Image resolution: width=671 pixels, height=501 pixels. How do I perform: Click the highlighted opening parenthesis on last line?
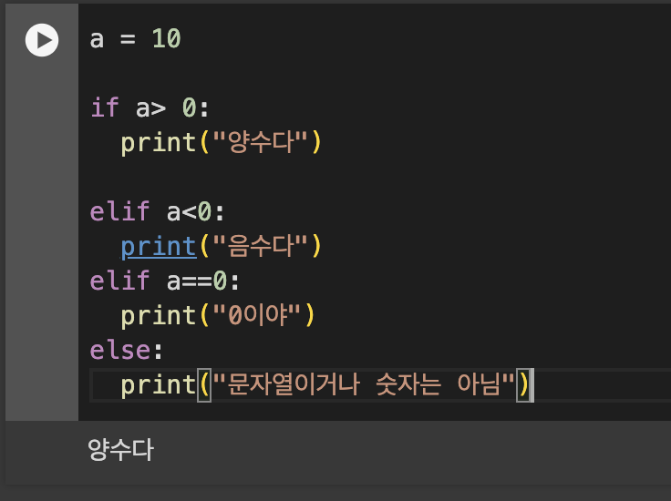[204, 385]
